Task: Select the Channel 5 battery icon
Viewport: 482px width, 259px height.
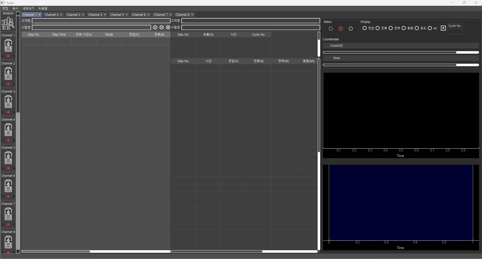Action: (8, 158)
